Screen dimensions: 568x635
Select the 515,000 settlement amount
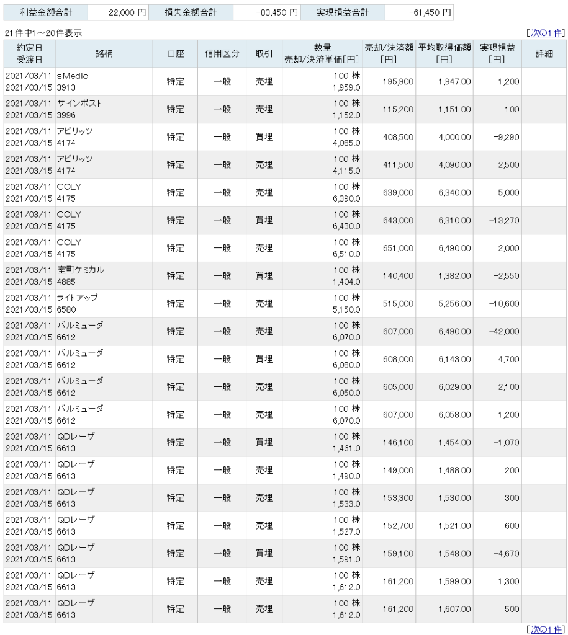point(398,304)
